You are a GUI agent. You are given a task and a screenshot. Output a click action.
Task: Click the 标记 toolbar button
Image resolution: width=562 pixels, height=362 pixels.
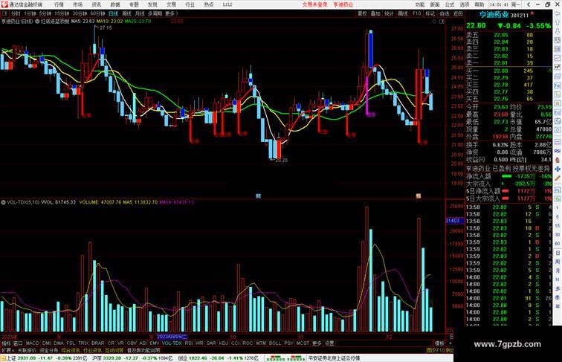point(430,13)
